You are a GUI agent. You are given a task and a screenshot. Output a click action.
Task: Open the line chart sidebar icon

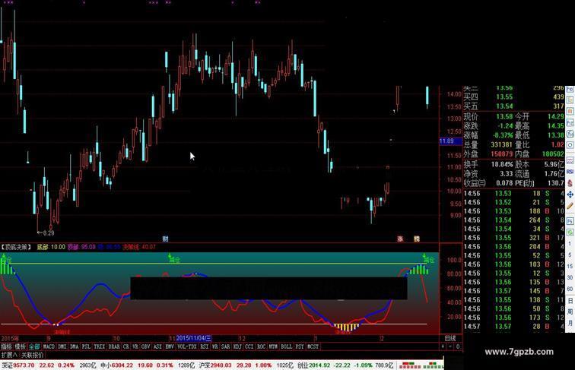pos(570,161)
